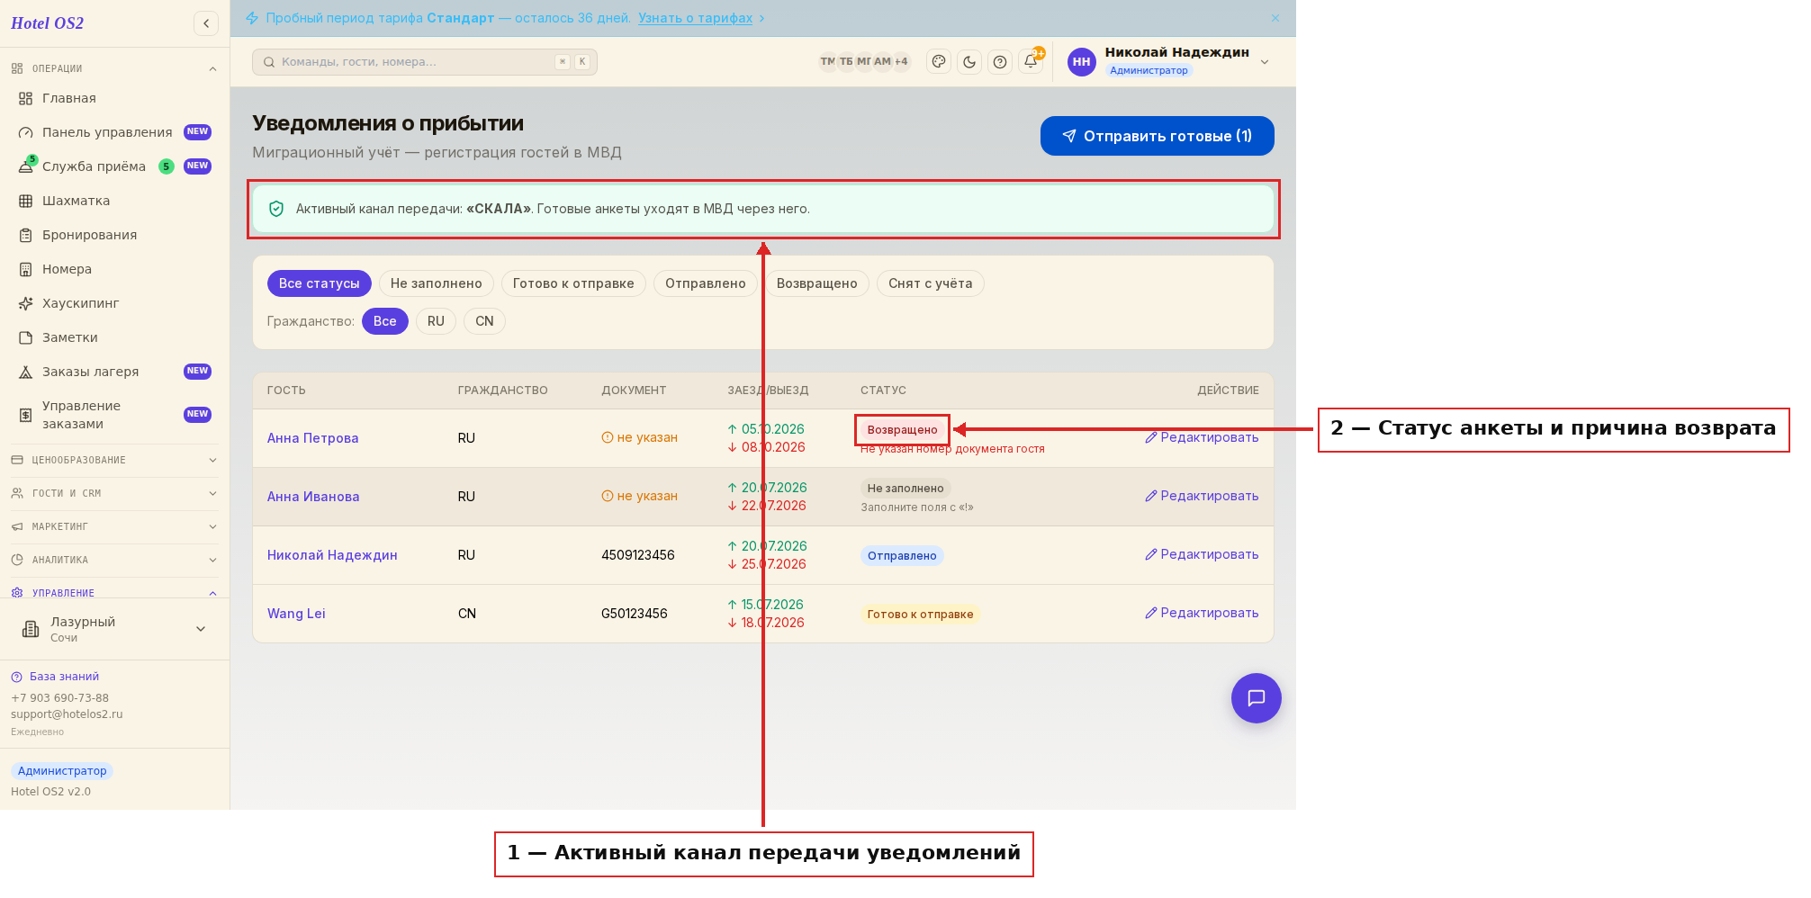Collapse the УПРАВЛЕНИЕ section

114,593
